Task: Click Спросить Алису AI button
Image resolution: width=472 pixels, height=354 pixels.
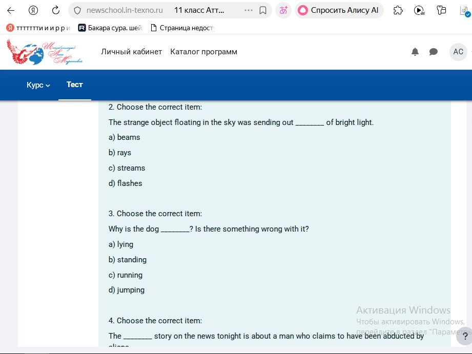Action: (x=339, y=11)
